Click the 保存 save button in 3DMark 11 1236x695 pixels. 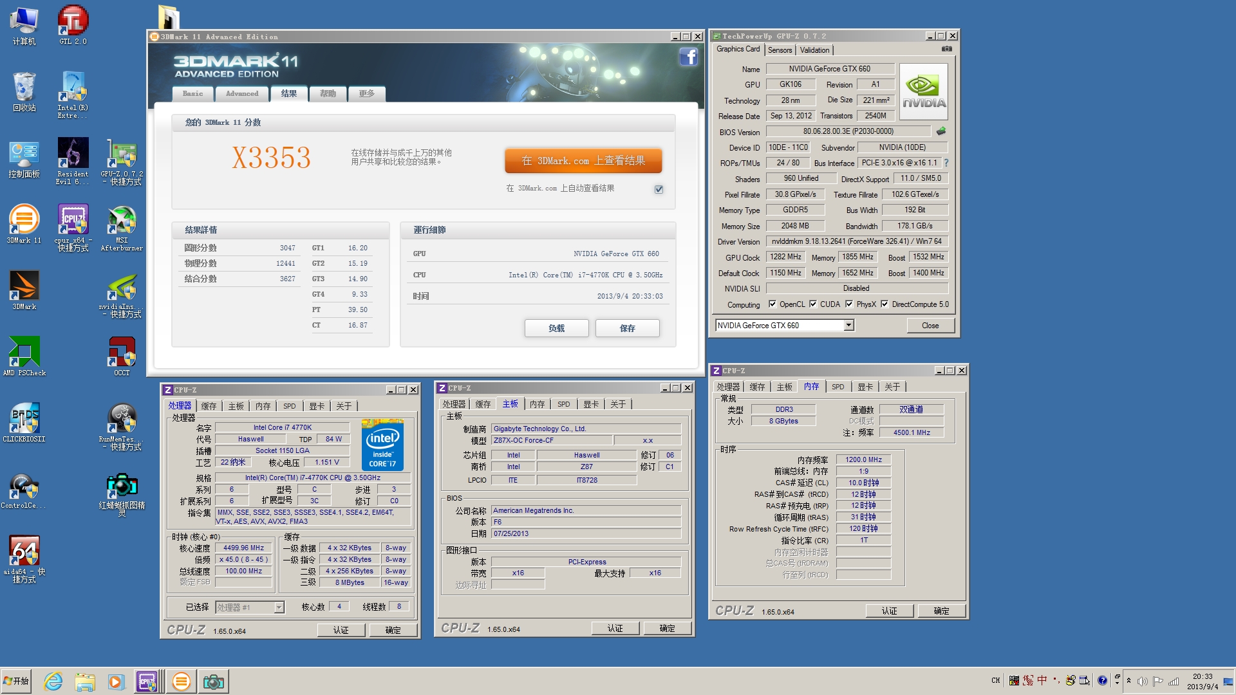pyautogui.click(x=627, y=328)
